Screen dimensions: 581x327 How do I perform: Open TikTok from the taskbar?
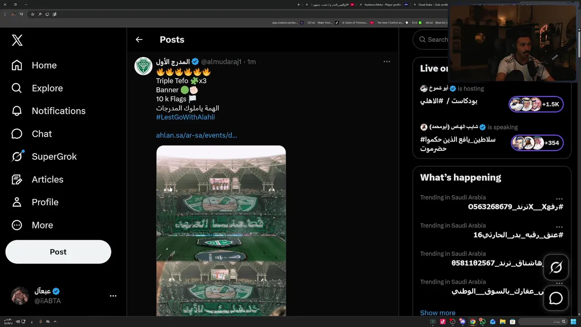(x=443, y=322)
